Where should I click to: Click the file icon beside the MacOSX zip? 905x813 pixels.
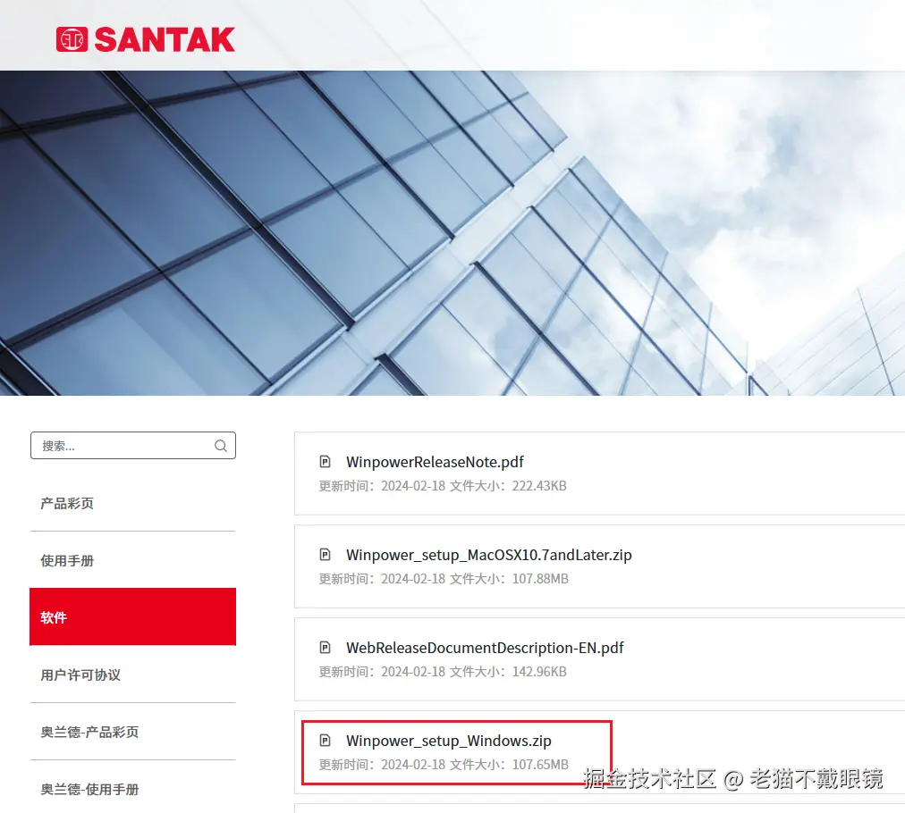[325, 555]
